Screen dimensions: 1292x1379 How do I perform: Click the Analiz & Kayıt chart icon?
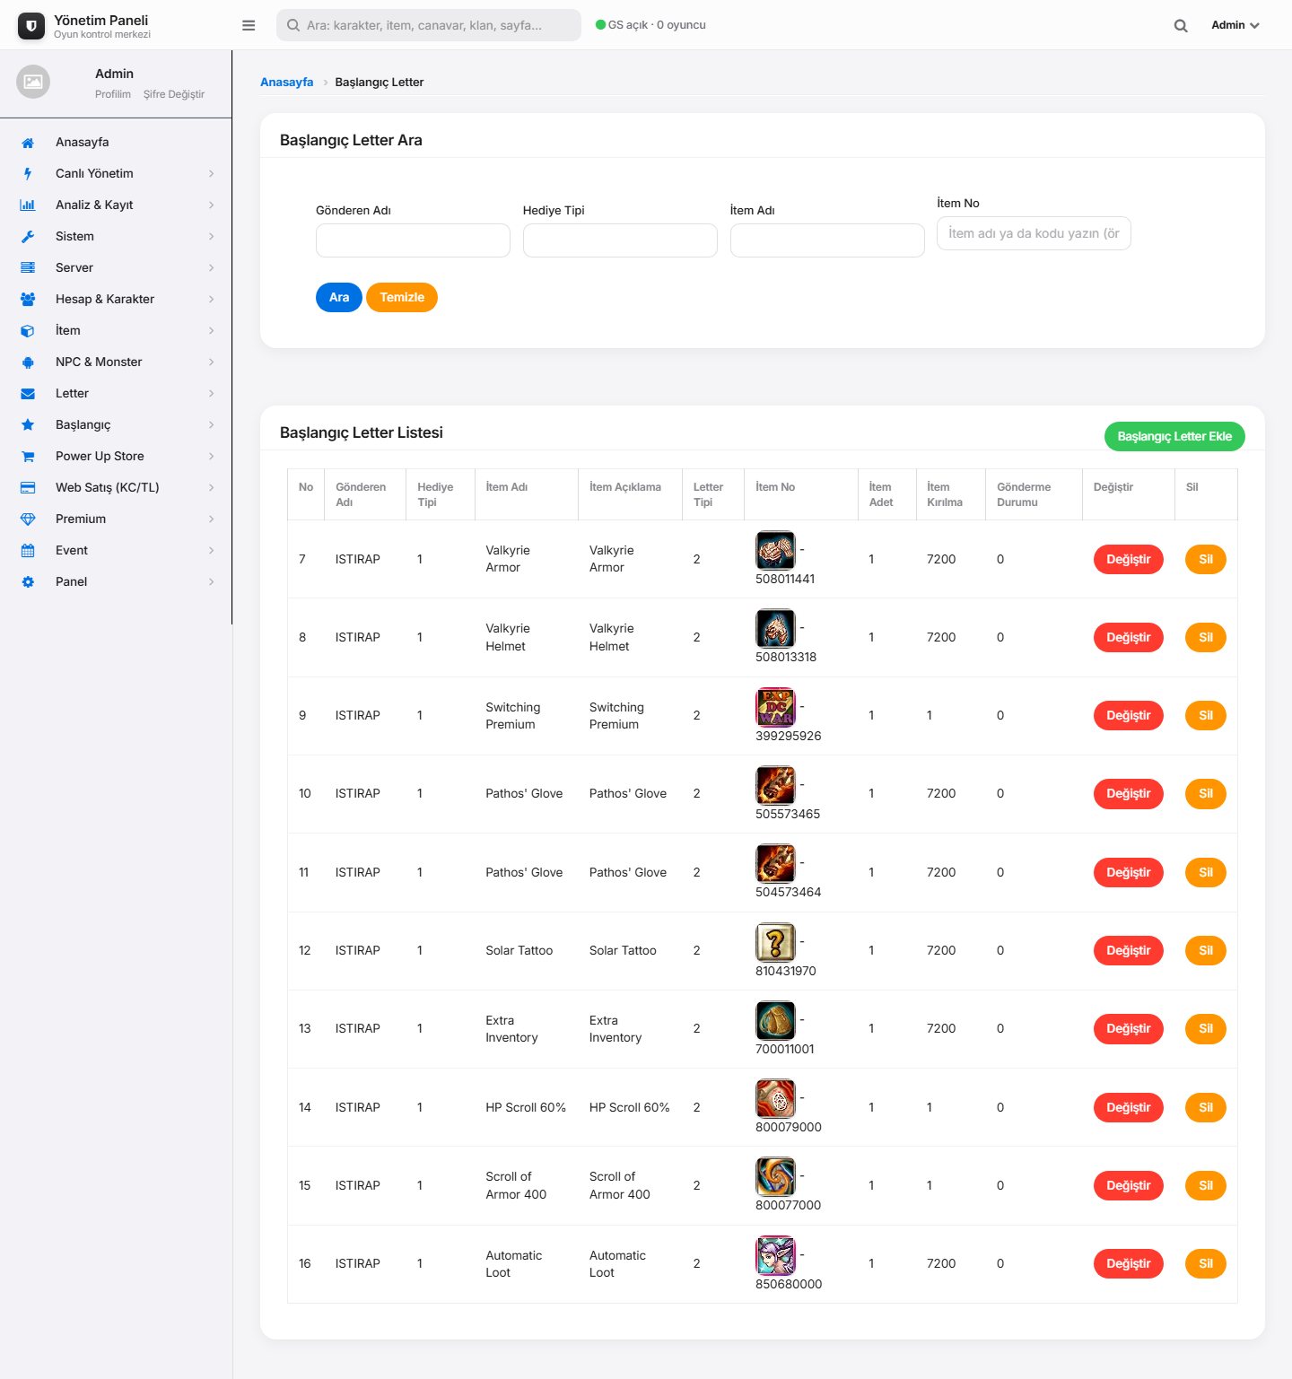[28, 205]
